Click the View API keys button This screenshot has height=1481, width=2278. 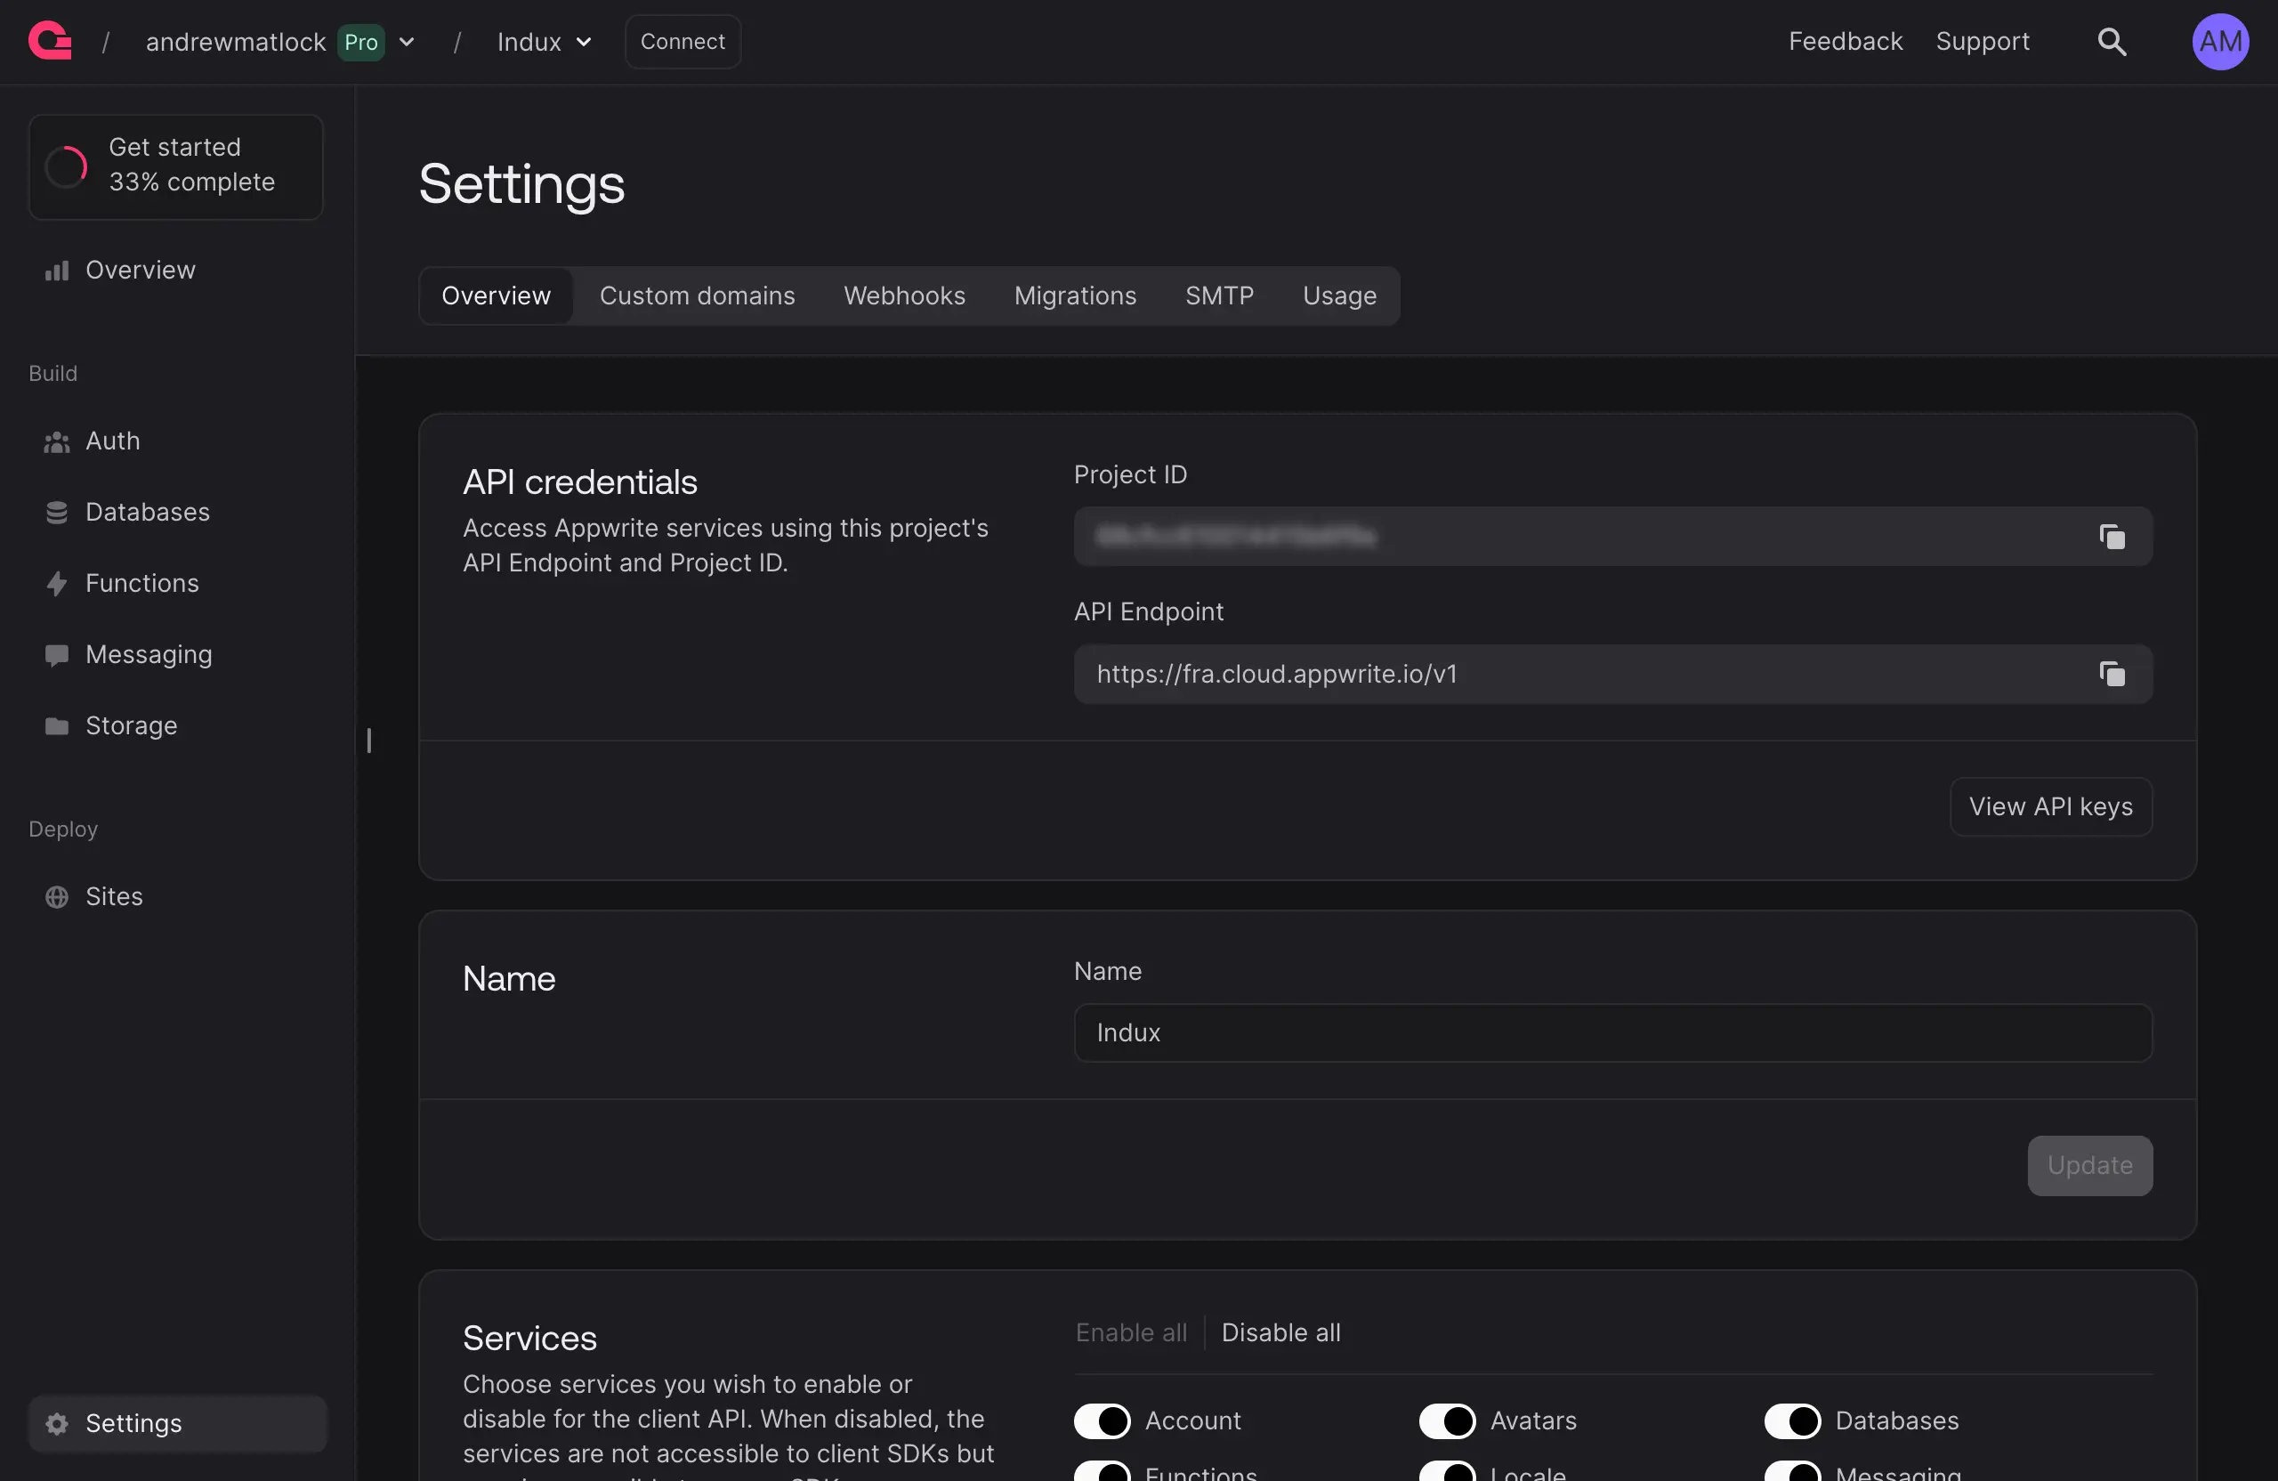tap(2050, 807)
